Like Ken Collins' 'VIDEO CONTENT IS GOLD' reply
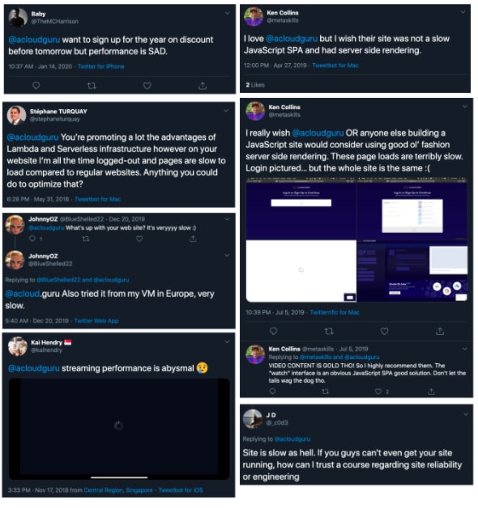 (378, 392)
